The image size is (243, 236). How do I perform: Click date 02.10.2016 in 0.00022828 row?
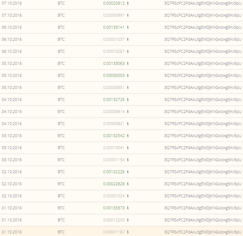tap(12, 184)
